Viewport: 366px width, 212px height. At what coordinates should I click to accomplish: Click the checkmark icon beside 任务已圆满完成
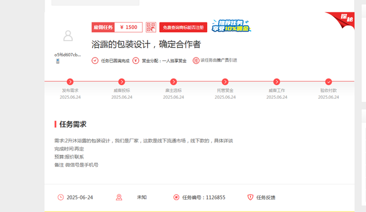click(x=95, y=60)
